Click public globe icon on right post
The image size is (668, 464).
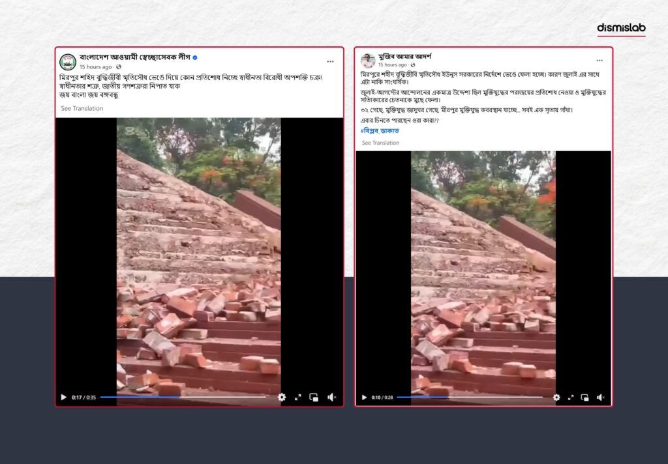click(413, 65)
